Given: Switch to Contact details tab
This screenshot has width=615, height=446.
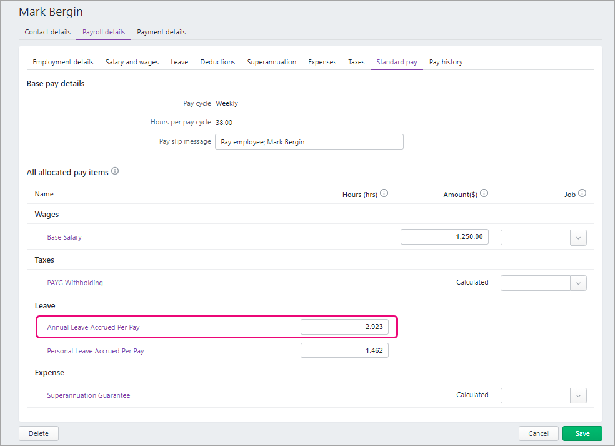Looking at the screenshot, I should point(47,32).
